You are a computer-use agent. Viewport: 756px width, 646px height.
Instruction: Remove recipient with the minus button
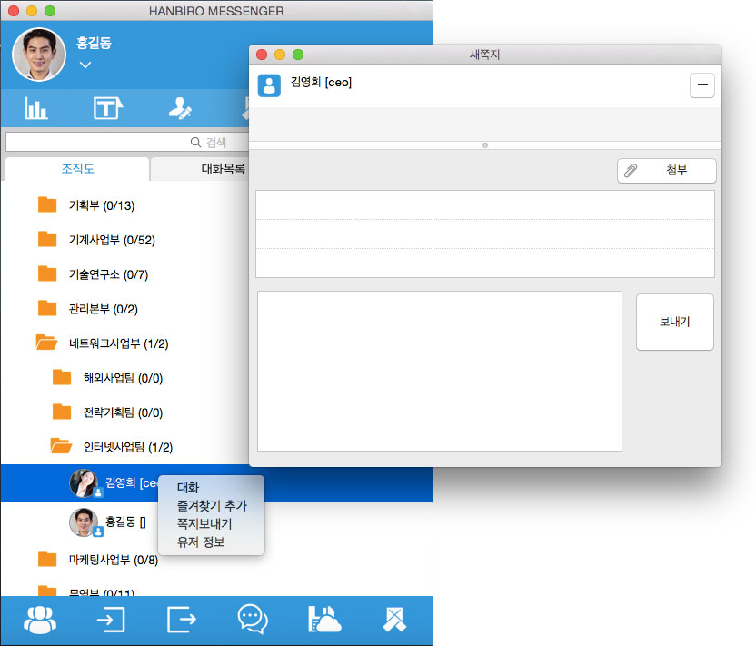point(702,85)
